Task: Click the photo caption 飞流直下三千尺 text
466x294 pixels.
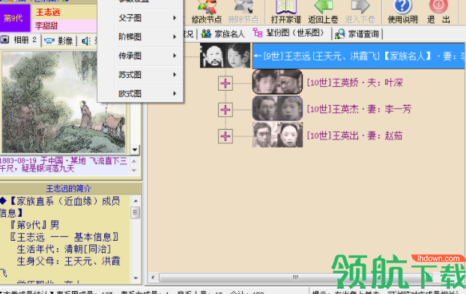Action: 64,165
